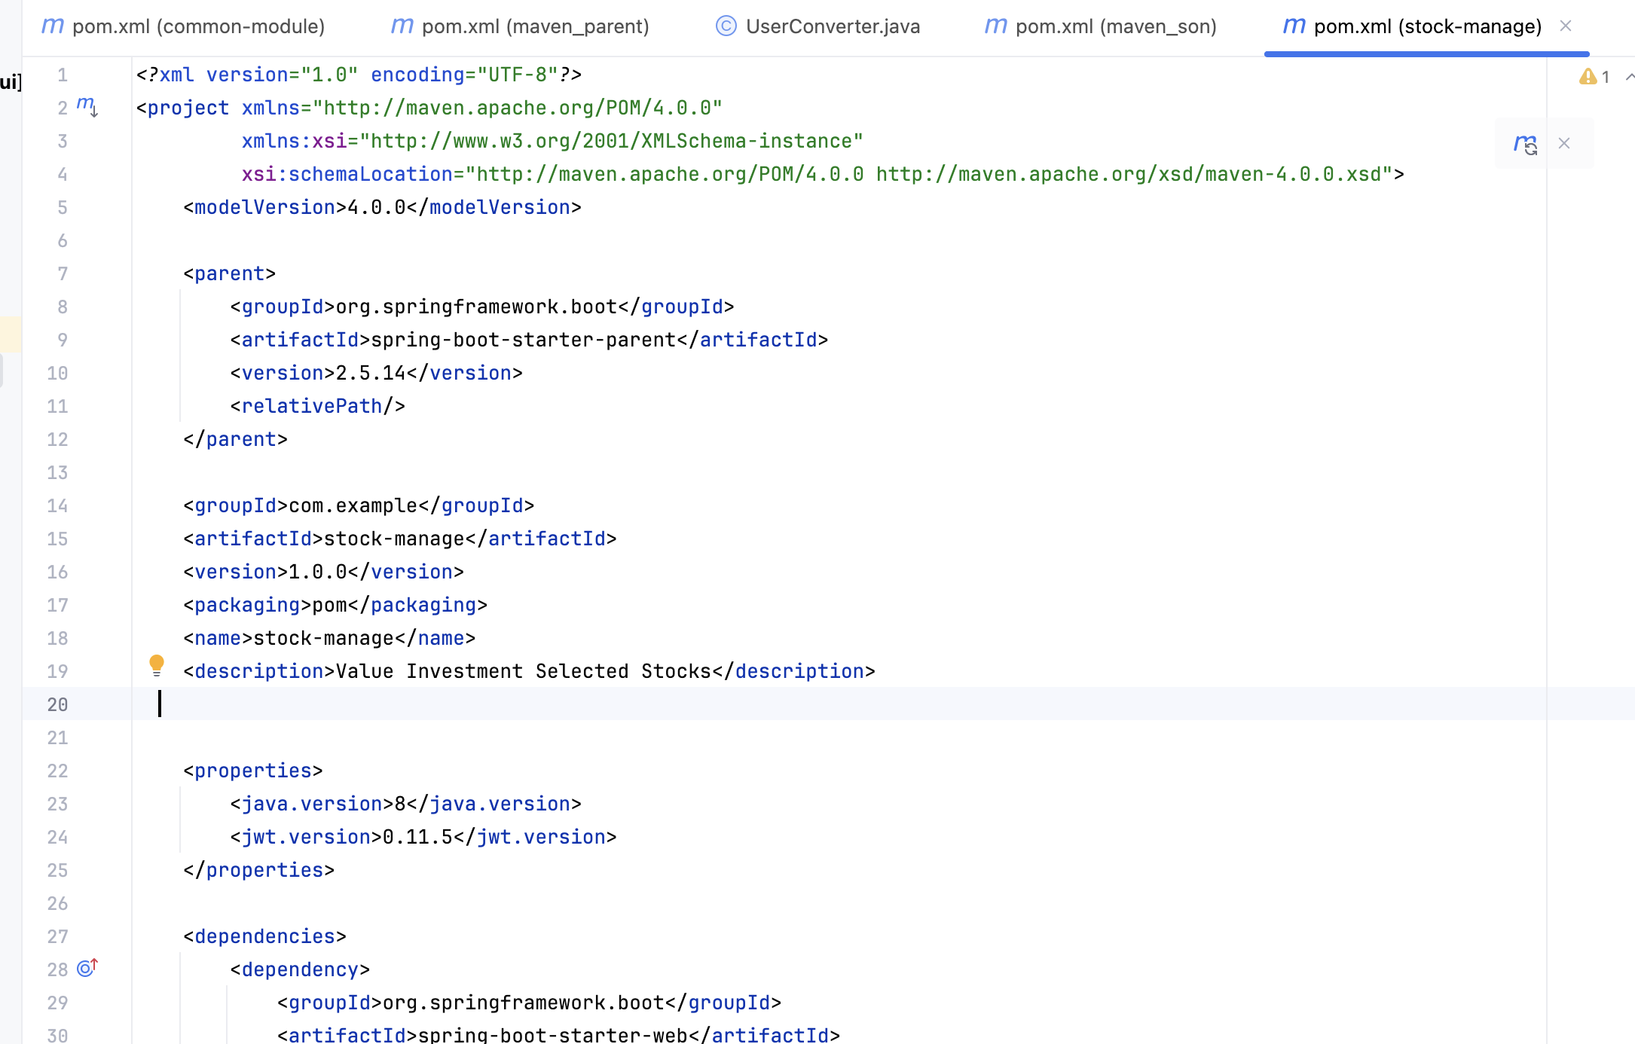Click the Maven gutter icon on line 2
Screen dimensions: 1635x1044
point(87,106)
